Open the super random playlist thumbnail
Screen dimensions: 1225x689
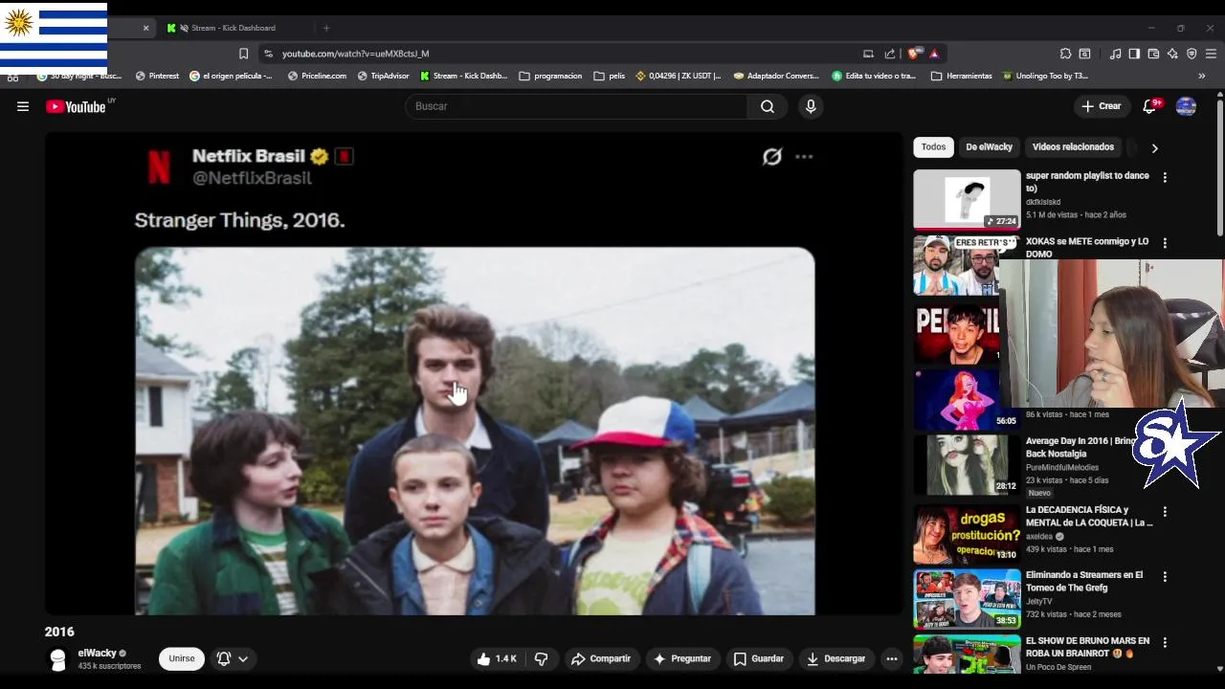point(967,200)
